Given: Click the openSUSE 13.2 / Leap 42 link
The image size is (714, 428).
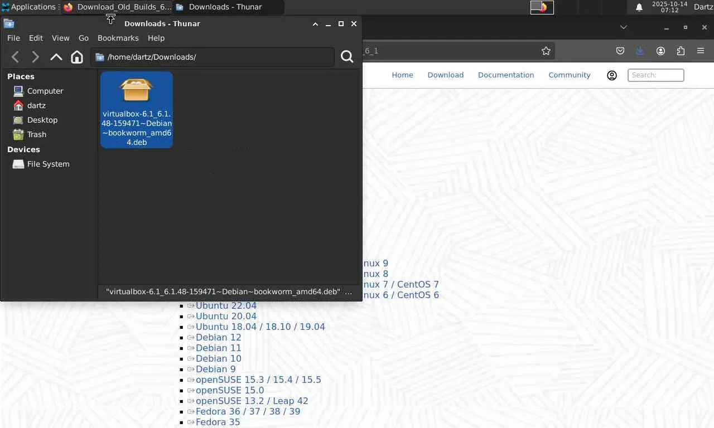Looking at the screenshot, I should click(x=252, y=401).
